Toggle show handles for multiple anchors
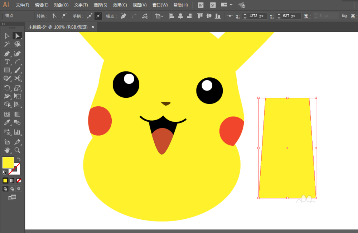The width and height of the screenshot is (358, 233). click(90, 16)
